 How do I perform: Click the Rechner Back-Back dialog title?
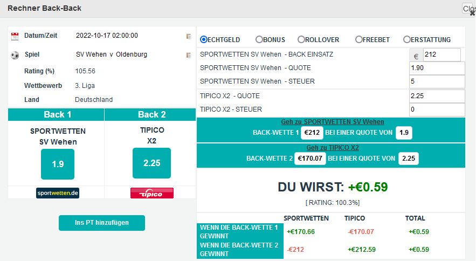[x=44, y=8]
